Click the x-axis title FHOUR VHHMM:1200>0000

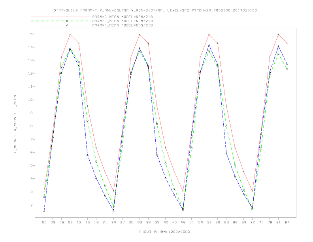coord(164,232)
